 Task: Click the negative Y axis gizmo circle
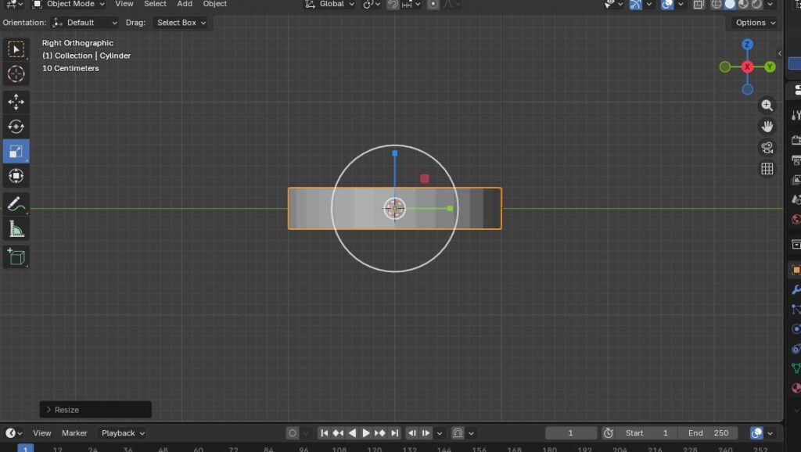click(725, 67)
